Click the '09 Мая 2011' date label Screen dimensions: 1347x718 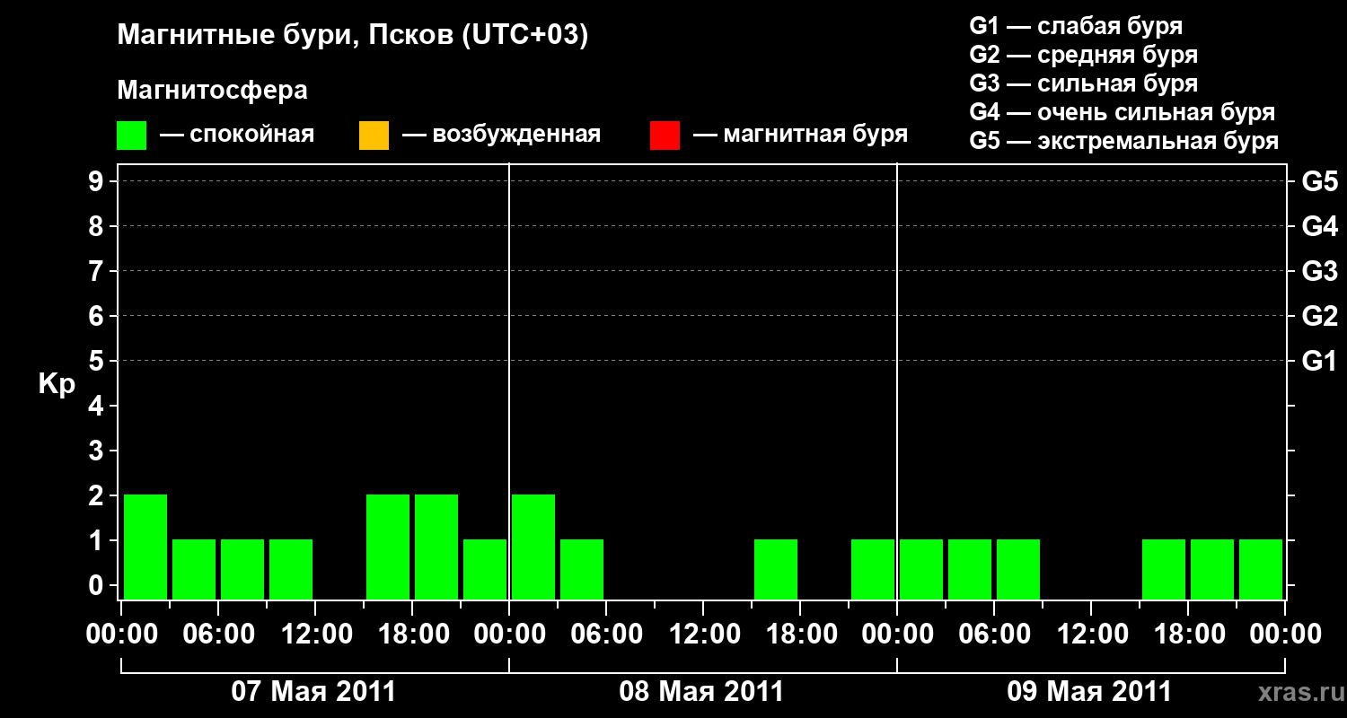tap(1089, 691)
